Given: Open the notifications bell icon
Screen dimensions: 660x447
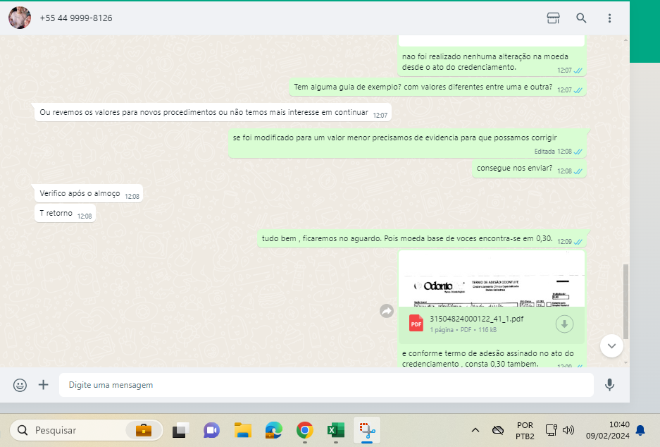Looking at the screenshot, I should 640,430.
